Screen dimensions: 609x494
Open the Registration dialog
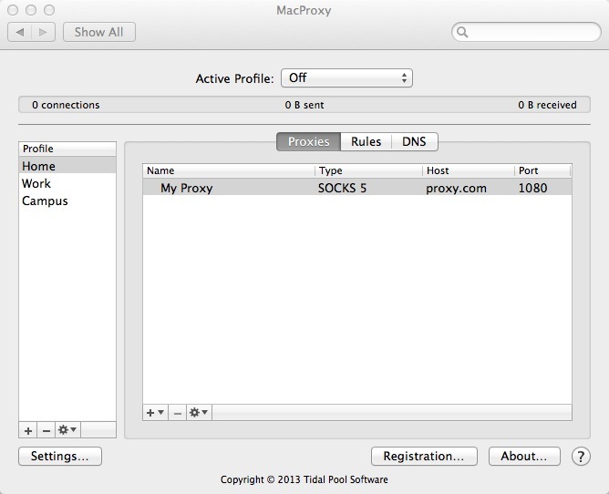[x=424, y=456]
